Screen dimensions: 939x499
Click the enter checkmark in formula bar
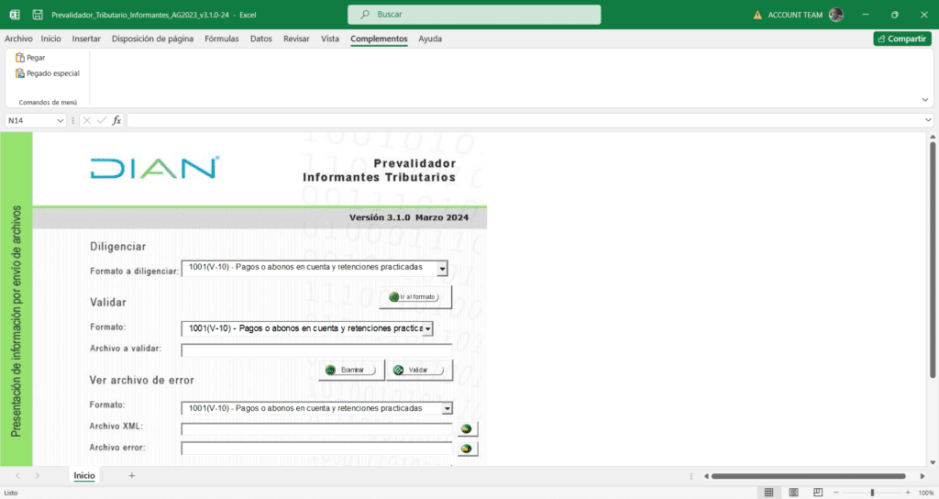(102, 120)
